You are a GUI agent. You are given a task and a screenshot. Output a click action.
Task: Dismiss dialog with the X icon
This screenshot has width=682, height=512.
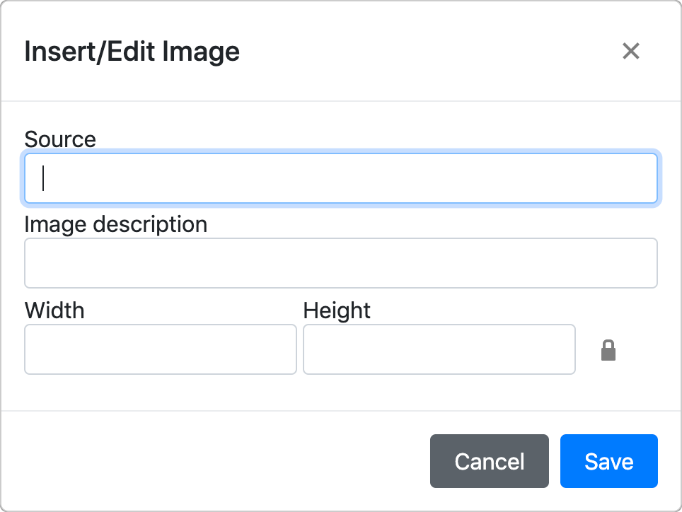pos(630,51)
